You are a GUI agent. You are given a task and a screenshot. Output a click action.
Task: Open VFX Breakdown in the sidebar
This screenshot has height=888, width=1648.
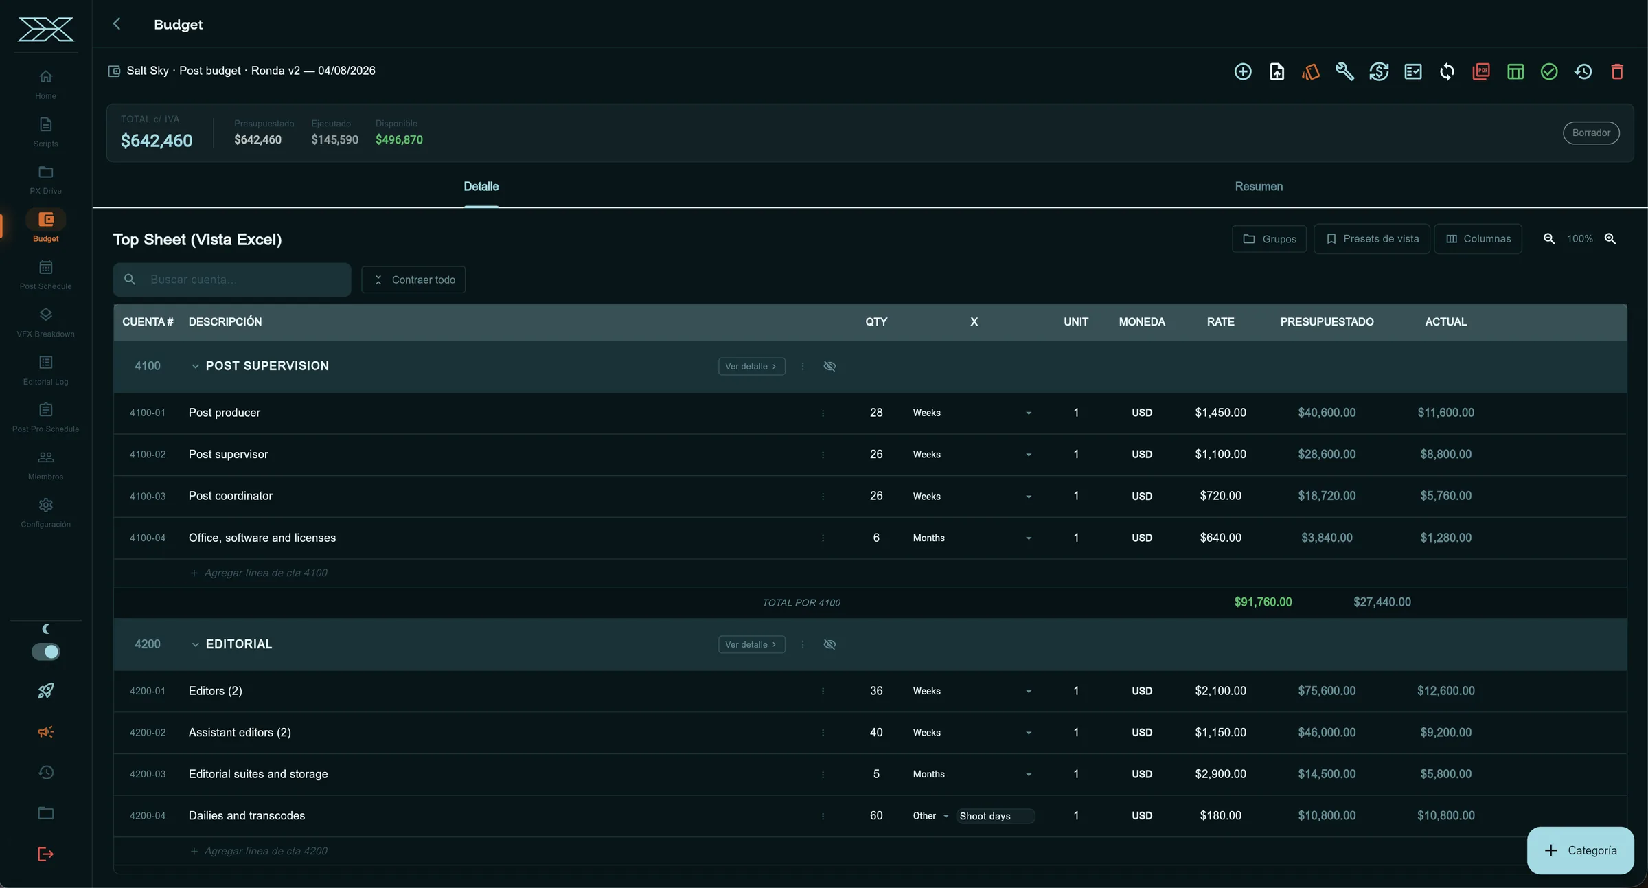(45, 322)
